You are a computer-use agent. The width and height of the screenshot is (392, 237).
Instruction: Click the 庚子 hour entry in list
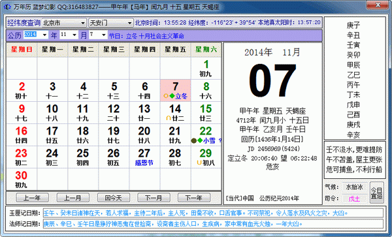point(353,25)
